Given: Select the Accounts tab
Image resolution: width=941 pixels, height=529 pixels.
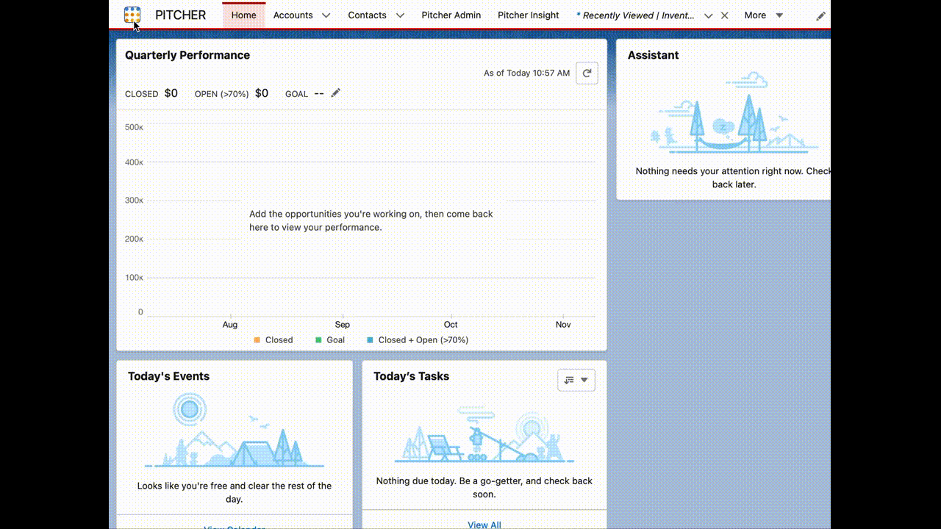Looking at the screenshot, I should [x=293, y=15].
